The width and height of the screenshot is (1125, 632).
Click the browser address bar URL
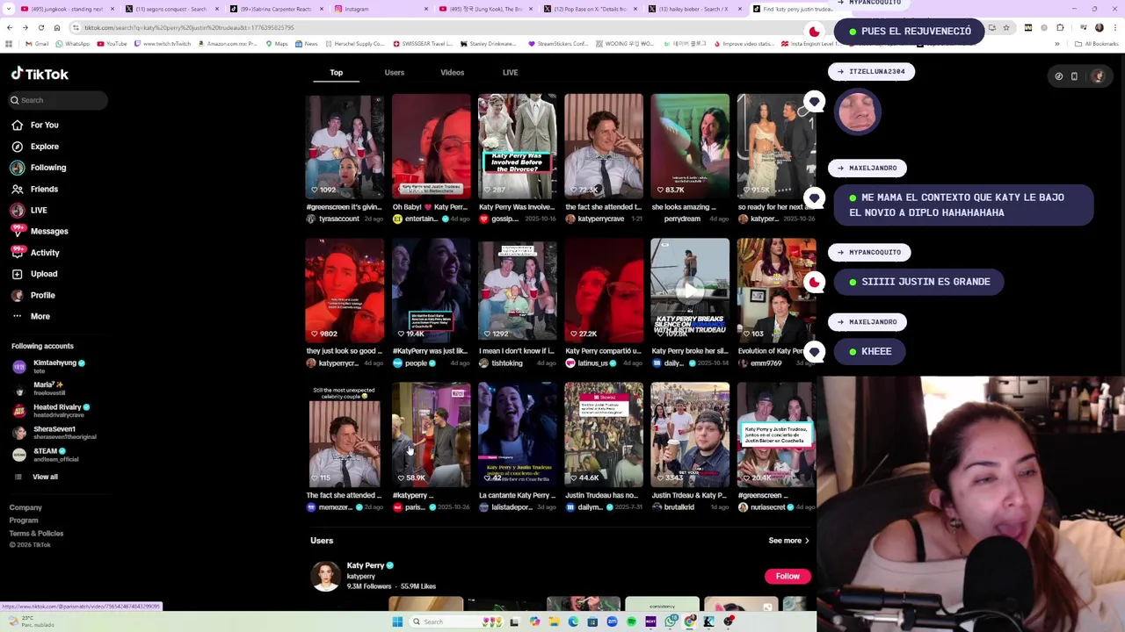(189, 27)
